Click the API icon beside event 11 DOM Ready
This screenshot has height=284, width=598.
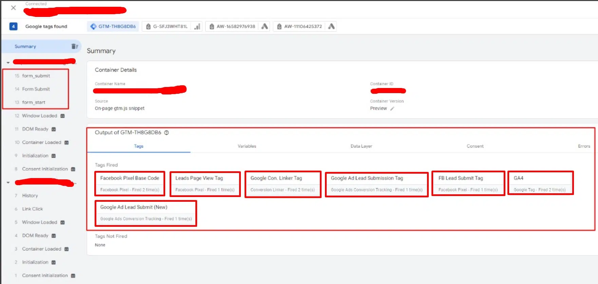coord(54,129)
